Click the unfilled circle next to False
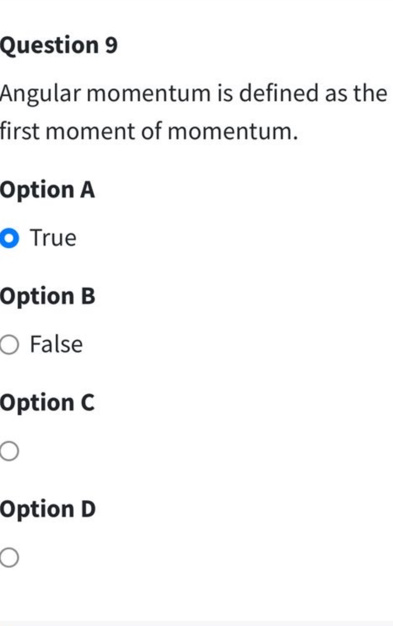Screen dimensions: 393x626 (x=10, y=345)
